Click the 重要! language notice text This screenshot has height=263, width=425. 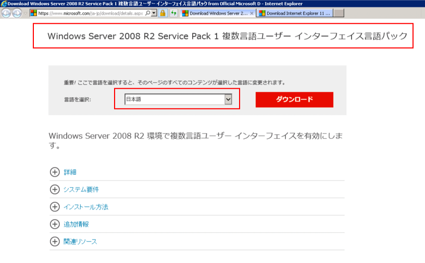pyautogui.click(x=174, y=83)
